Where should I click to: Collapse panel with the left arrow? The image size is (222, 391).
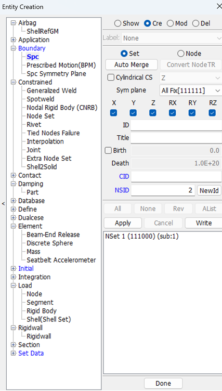point(3,204)
